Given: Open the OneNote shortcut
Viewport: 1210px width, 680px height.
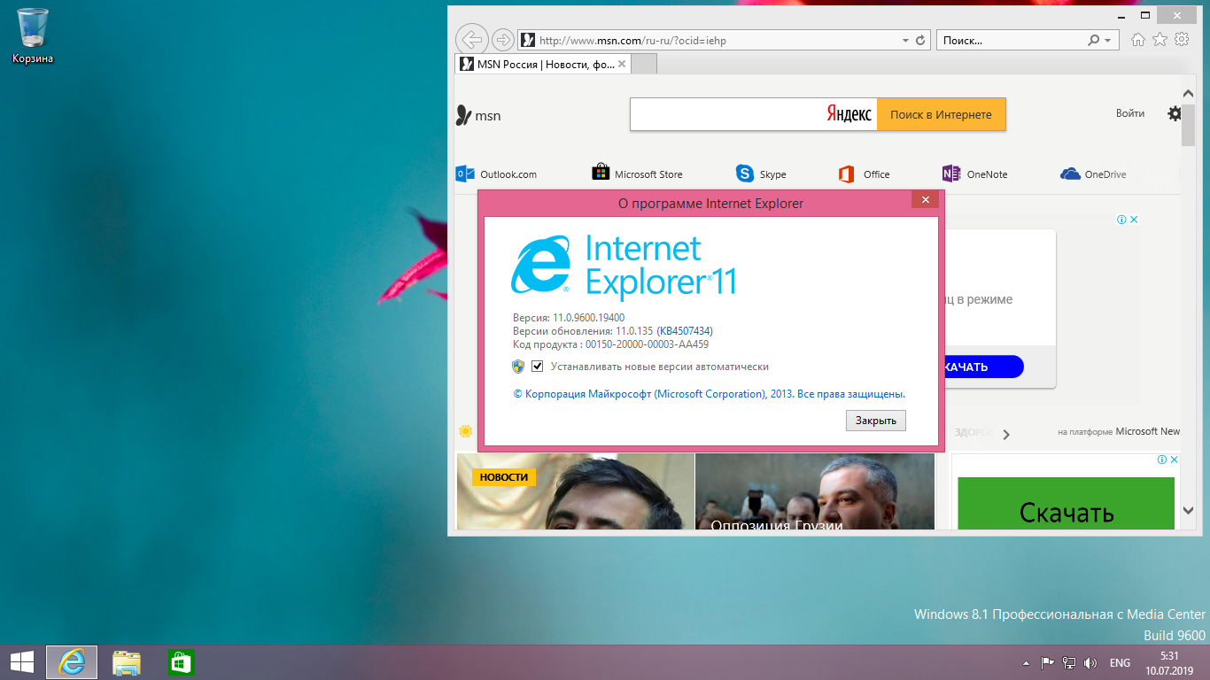Looking at the screenshot, I should [x=975, y=174].
